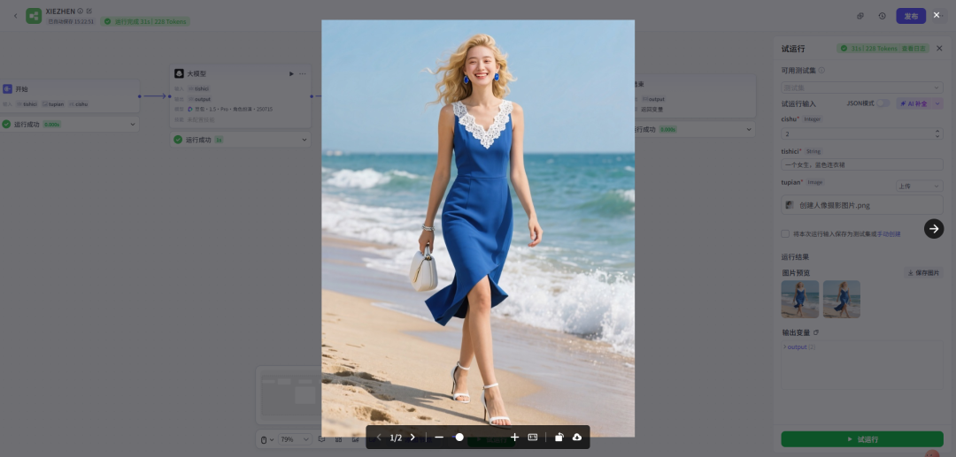Screen dimensions: 956x457
Task: Download image with the cloud icon
Action: click(577, 438)
